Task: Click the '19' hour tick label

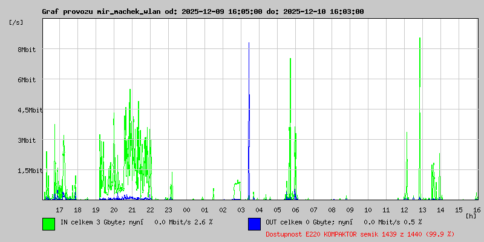Action: click(96, 210)
